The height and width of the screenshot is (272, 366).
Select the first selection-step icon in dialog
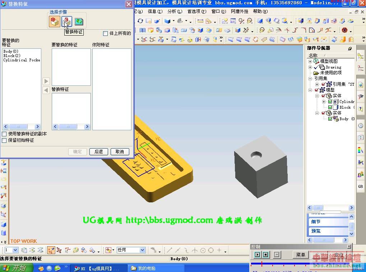pyautogui.click(x=55, y=22)
